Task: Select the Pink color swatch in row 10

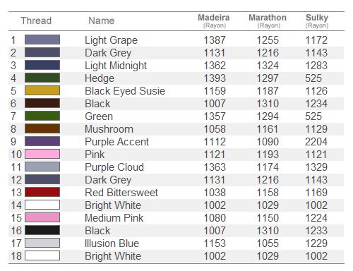Action: (42, 154)
